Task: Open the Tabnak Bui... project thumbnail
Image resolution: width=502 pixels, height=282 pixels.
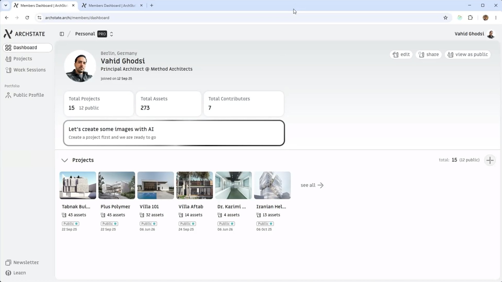Action: tap(78, 185)
